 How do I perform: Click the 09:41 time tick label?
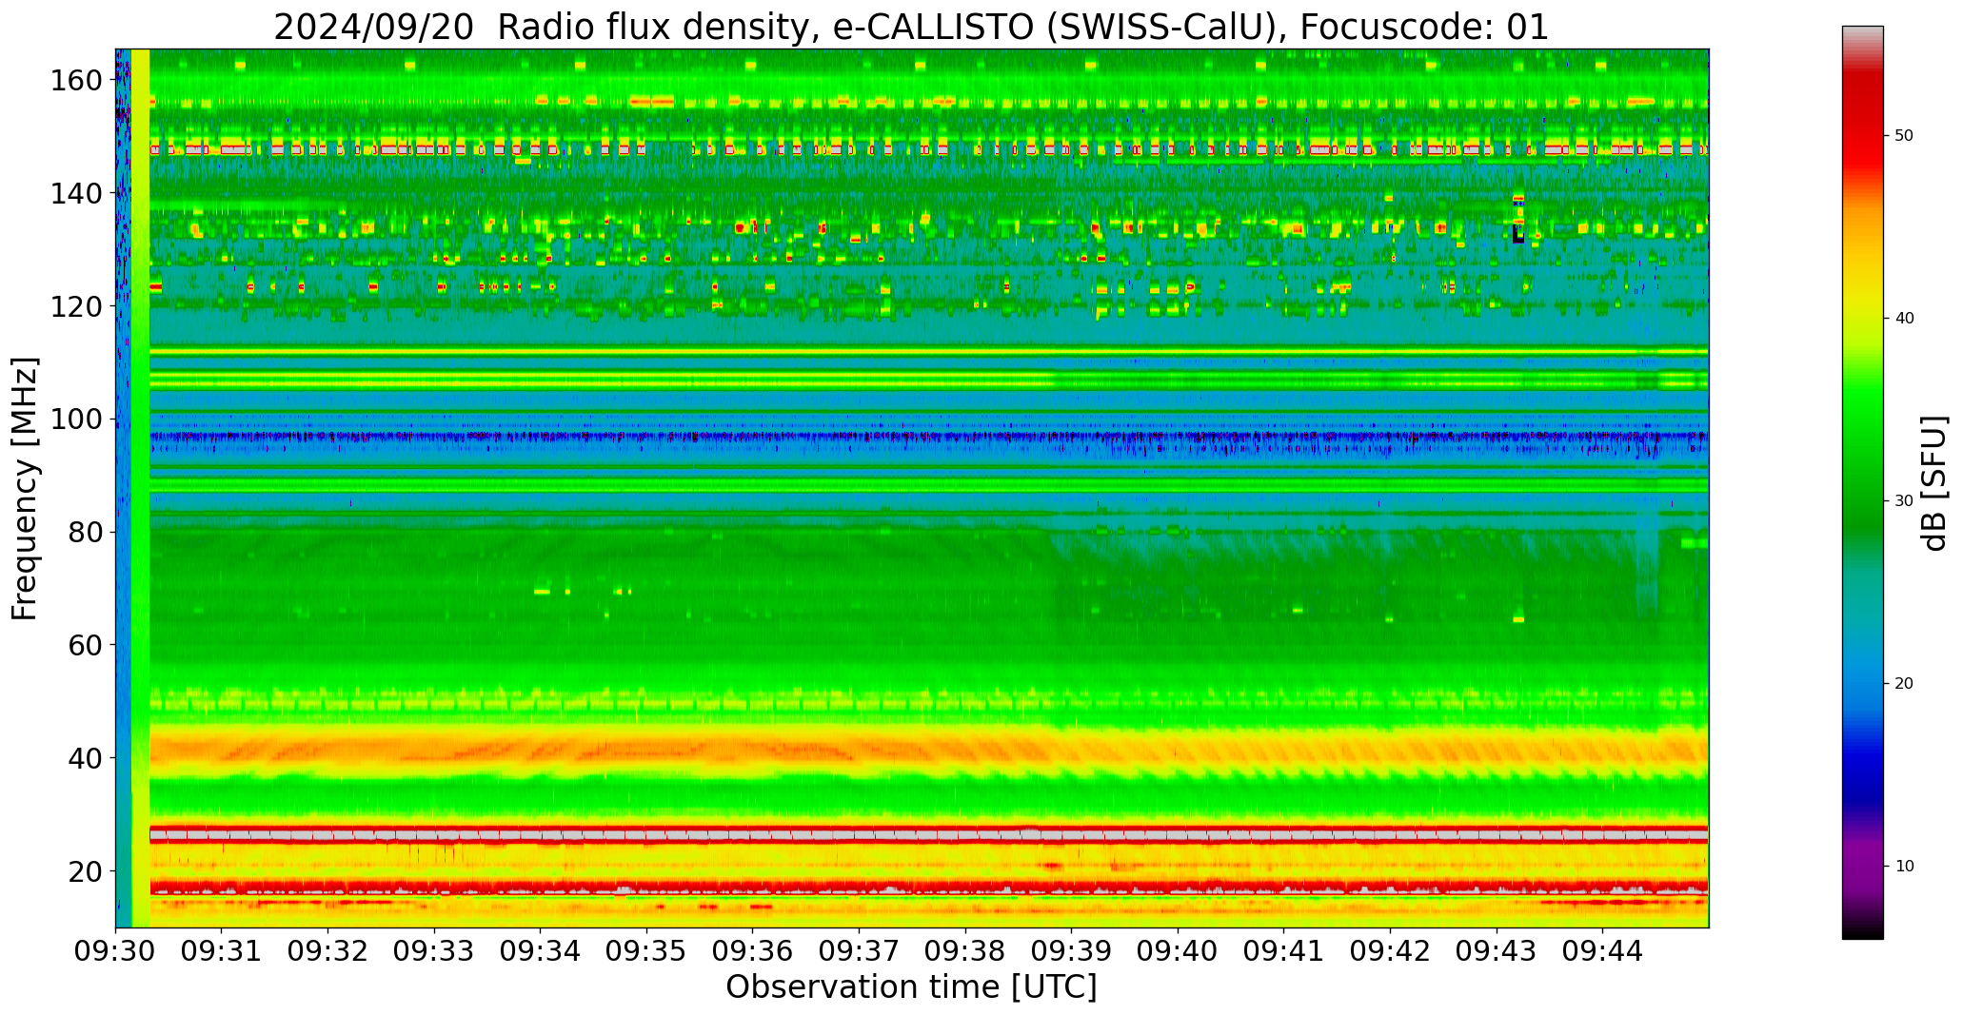[x=1284, y=950]
